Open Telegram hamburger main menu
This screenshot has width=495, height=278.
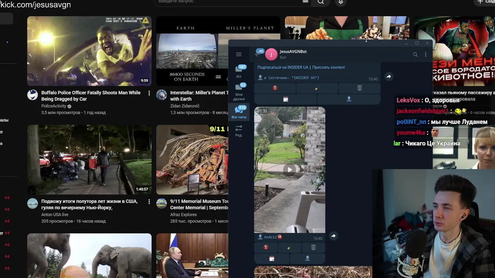[239, 54]
